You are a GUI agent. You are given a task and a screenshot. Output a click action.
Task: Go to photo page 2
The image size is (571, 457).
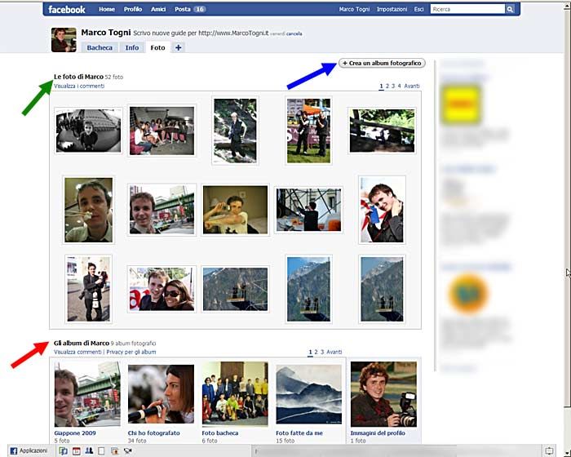[x=387, y=86]
